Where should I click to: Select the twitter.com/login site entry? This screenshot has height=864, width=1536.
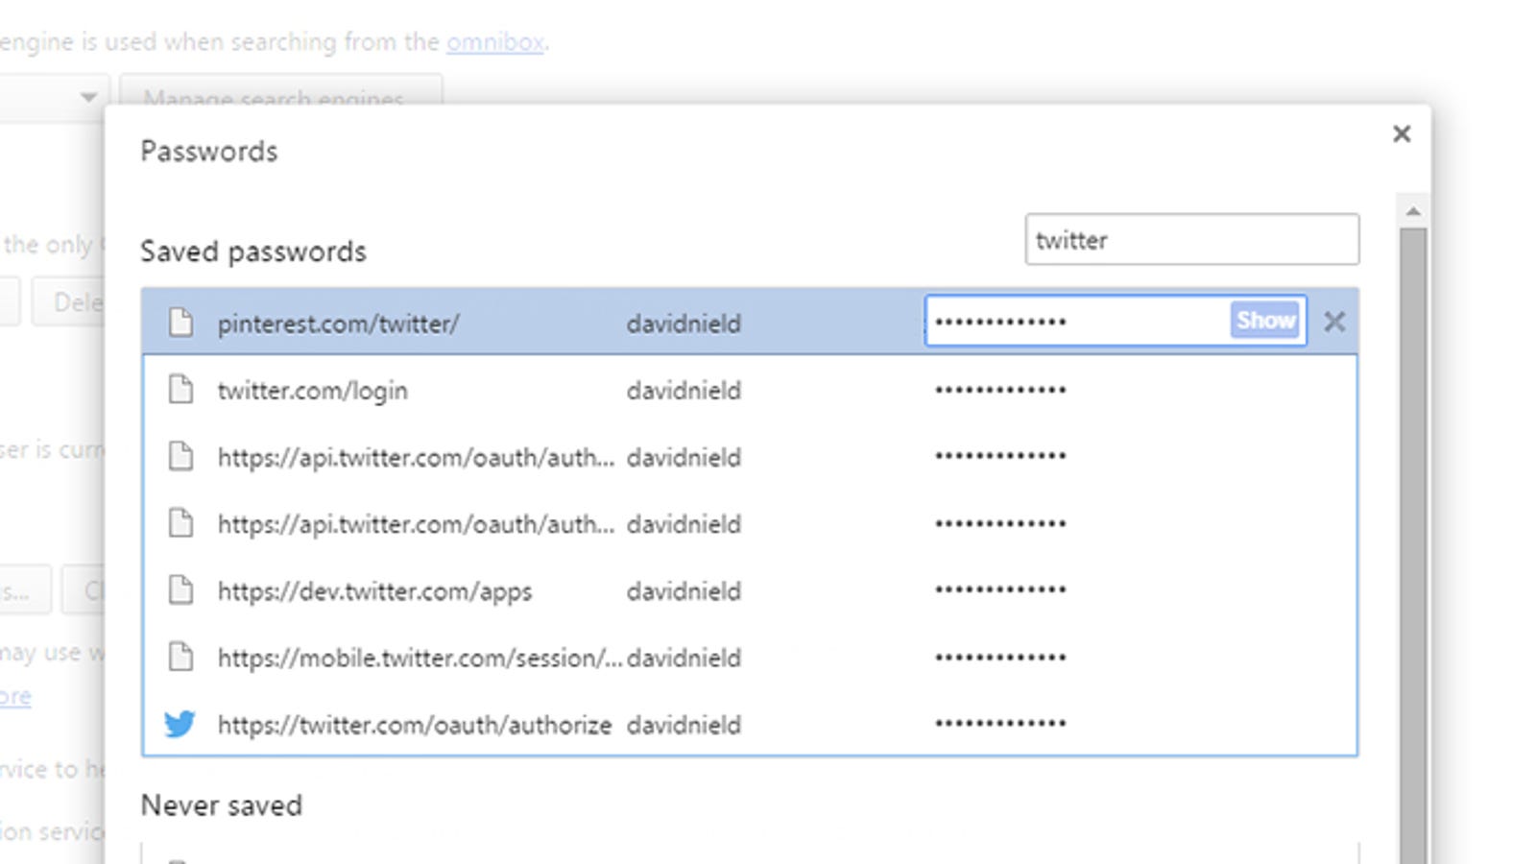(x=313, y=391)
